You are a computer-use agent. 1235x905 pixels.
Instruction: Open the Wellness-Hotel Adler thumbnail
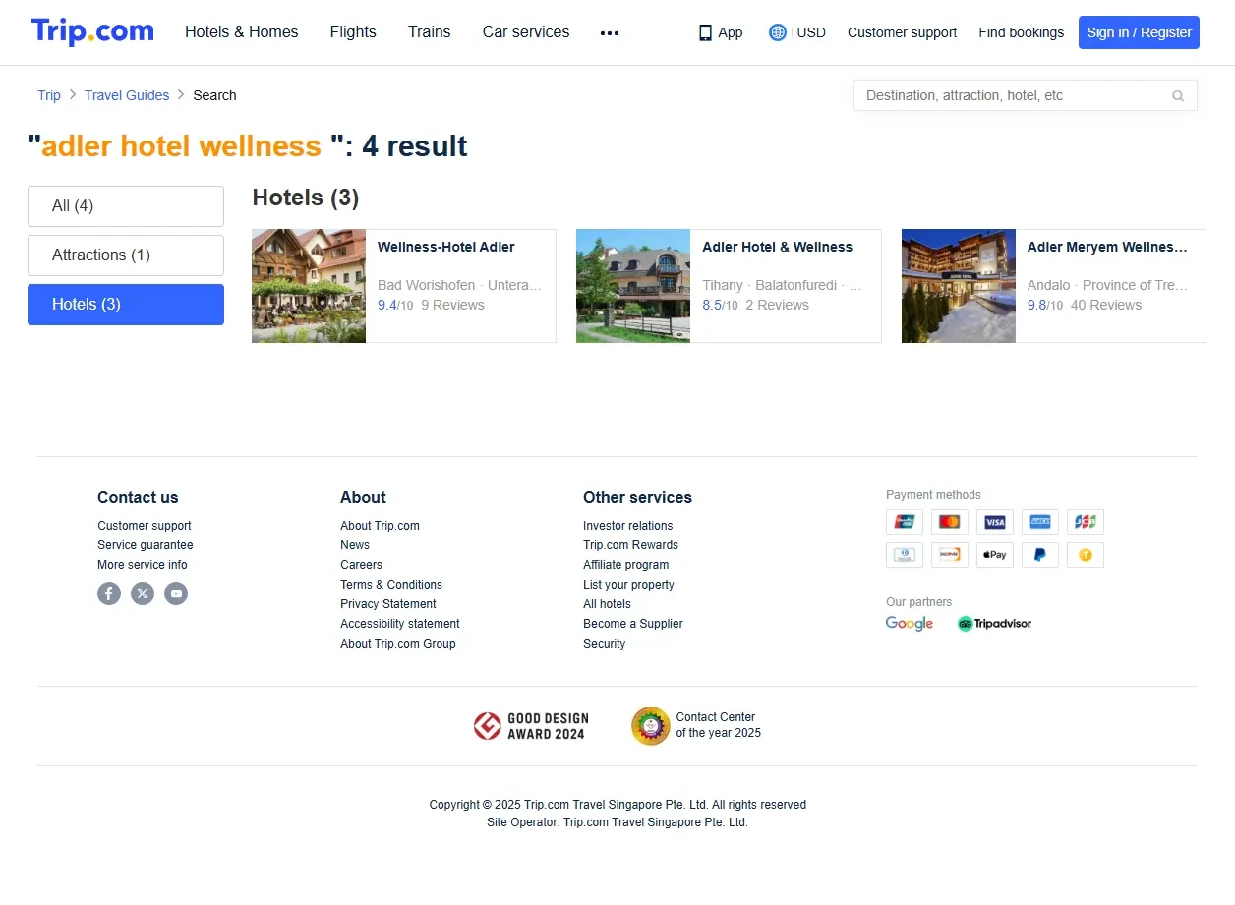coord(309,286)
